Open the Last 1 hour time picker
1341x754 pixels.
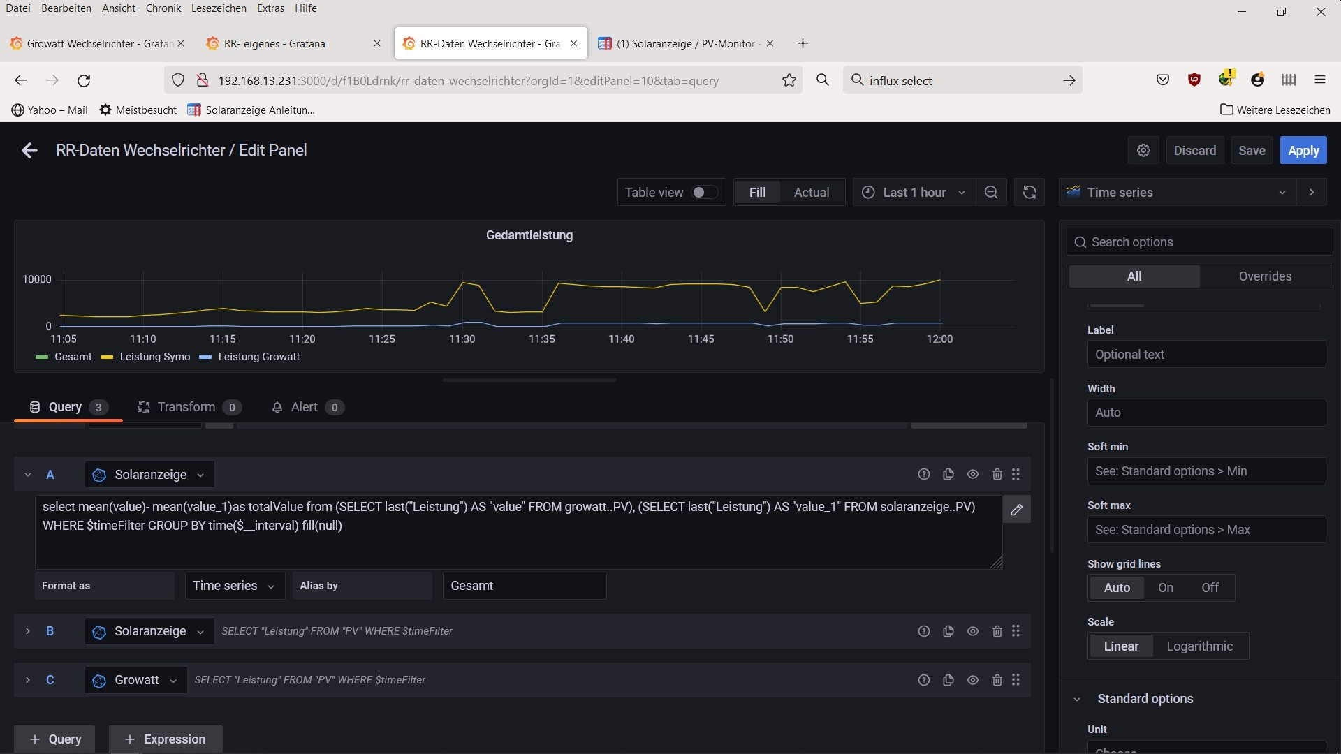(x=914, y=192)
